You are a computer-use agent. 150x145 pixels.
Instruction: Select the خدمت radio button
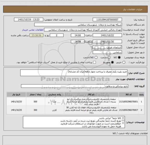[x=109, y=58]
